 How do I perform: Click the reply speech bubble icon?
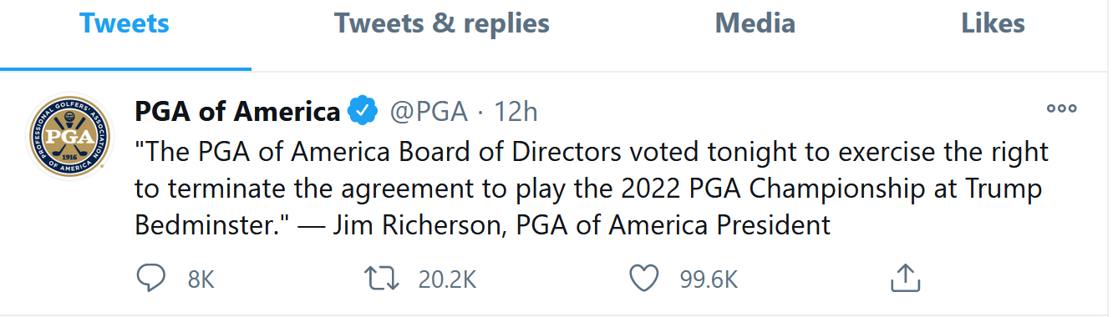click(x=150, y=278)
